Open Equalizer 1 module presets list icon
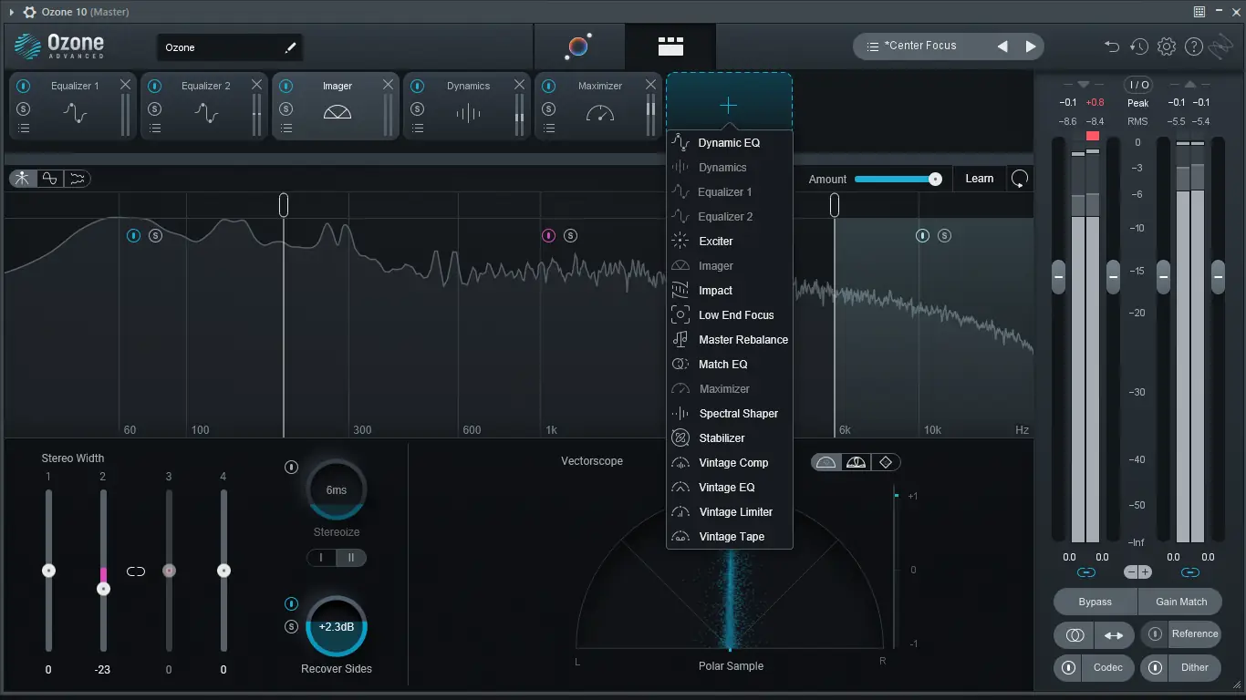Viewport: 1246px width, 700px height. tap(24, 129)
